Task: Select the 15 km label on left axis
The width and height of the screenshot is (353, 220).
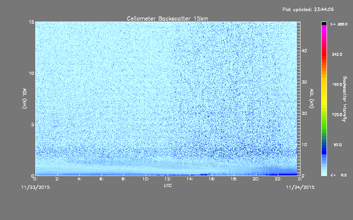Action: [31, 22]
